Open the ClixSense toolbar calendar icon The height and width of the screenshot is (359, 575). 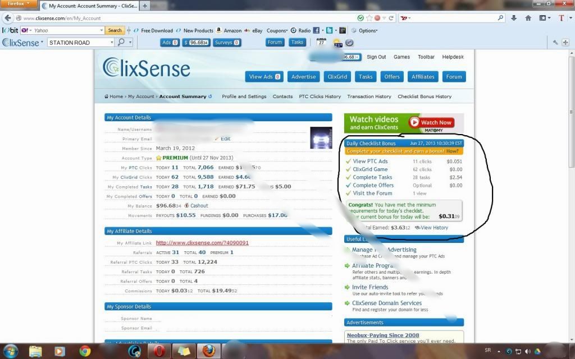coord(321,42)
